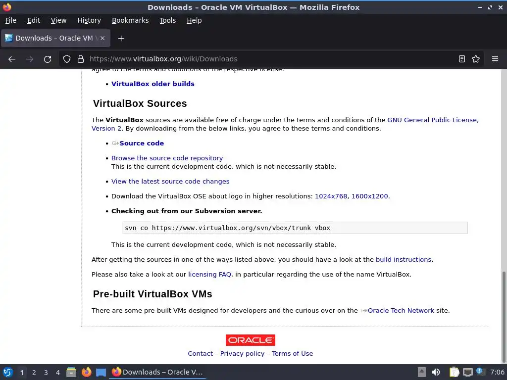
Task: Download the 1024x768 logo
Action: pos(331,196)
